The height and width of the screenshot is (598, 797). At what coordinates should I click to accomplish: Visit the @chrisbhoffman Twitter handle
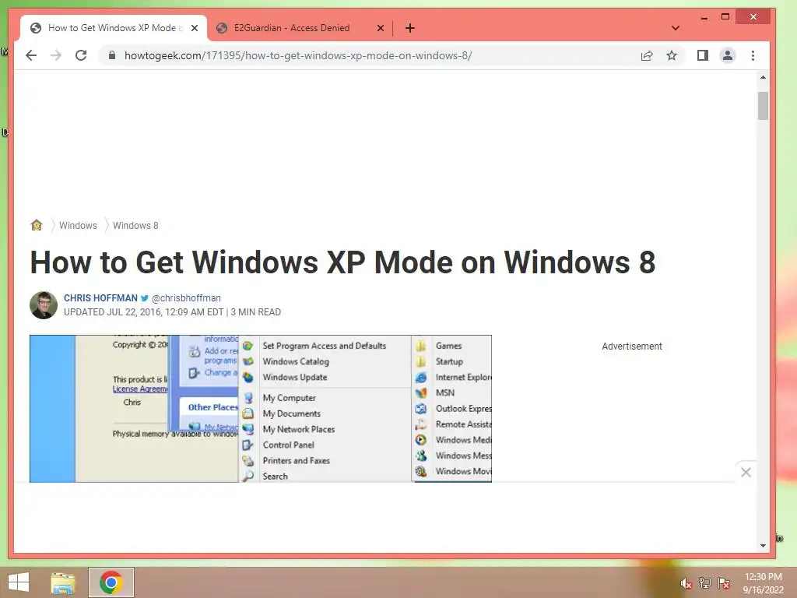coord(187,298)
